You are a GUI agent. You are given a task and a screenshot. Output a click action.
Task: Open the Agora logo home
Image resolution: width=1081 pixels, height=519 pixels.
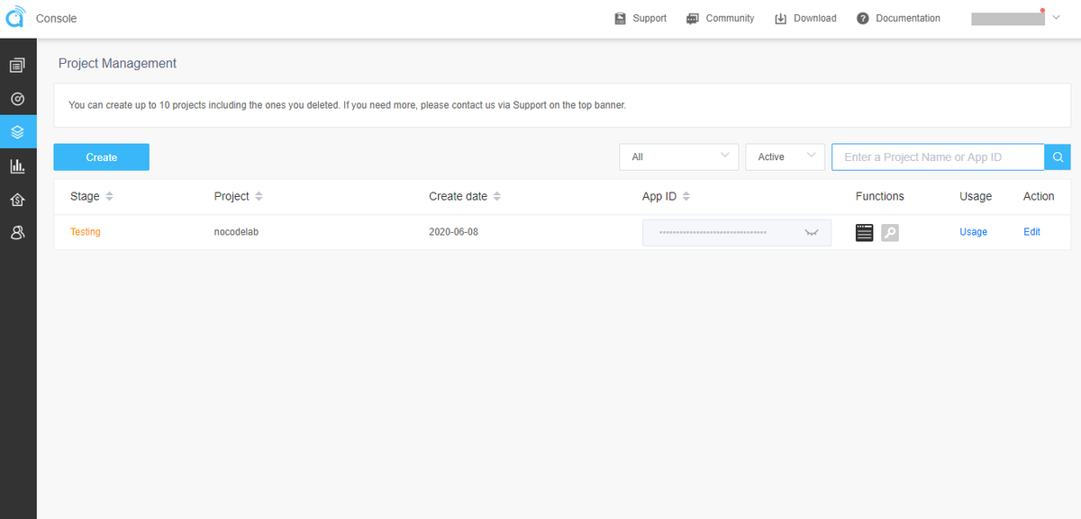tap(16, 17)
